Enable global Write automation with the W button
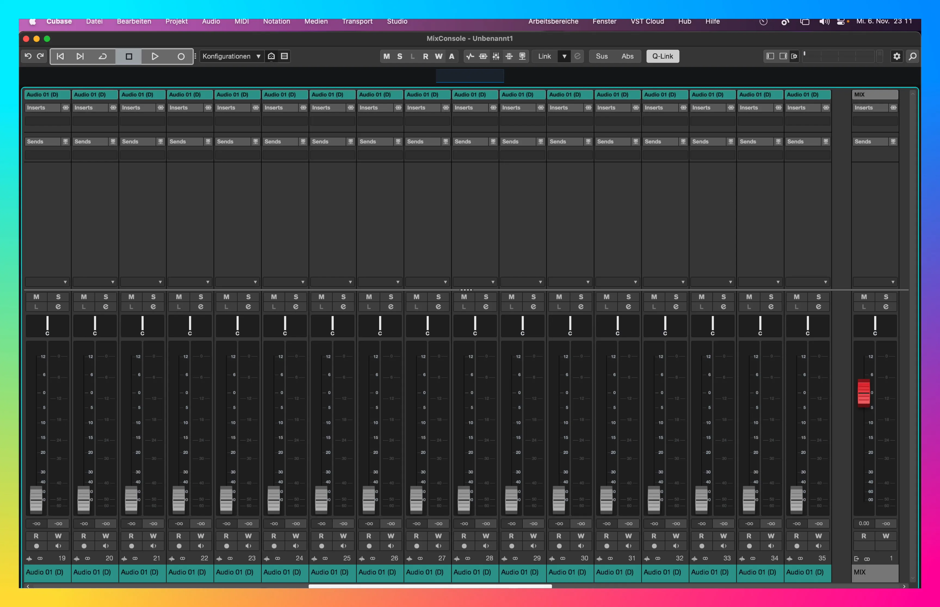Screen dimensions: 940x607 point(438,56)
